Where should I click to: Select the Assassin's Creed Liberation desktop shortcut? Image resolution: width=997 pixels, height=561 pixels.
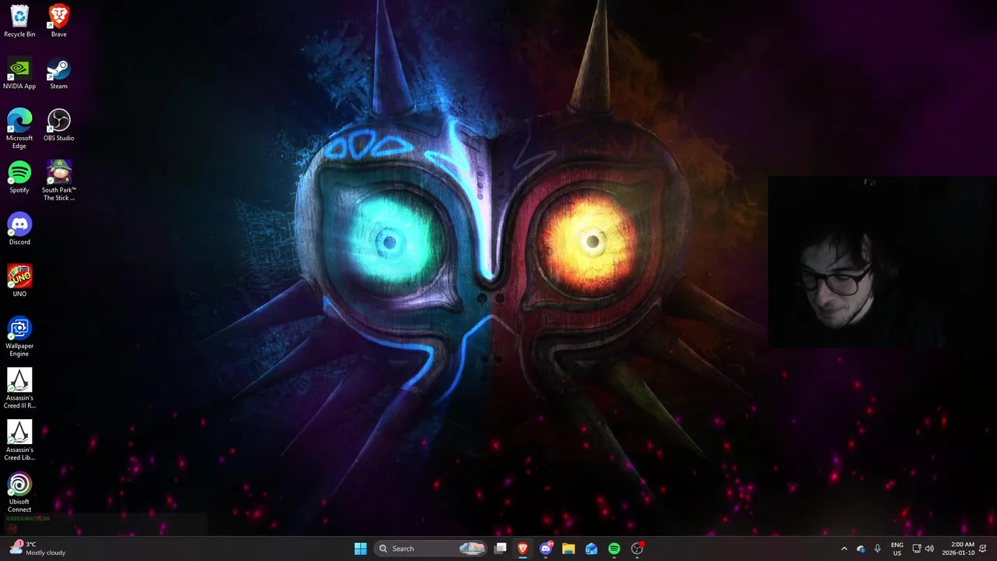(19, 441)
